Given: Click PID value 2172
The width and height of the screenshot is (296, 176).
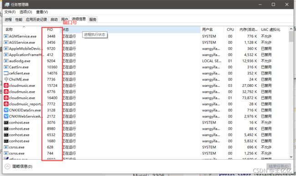Looking at the screenshot, I should pos(51,116).
